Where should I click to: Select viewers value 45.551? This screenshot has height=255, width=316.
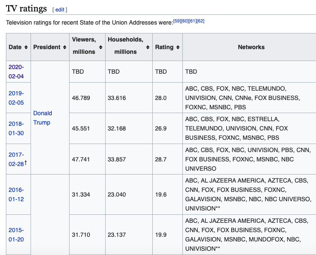pyautogui.click(x=81, y=128)
